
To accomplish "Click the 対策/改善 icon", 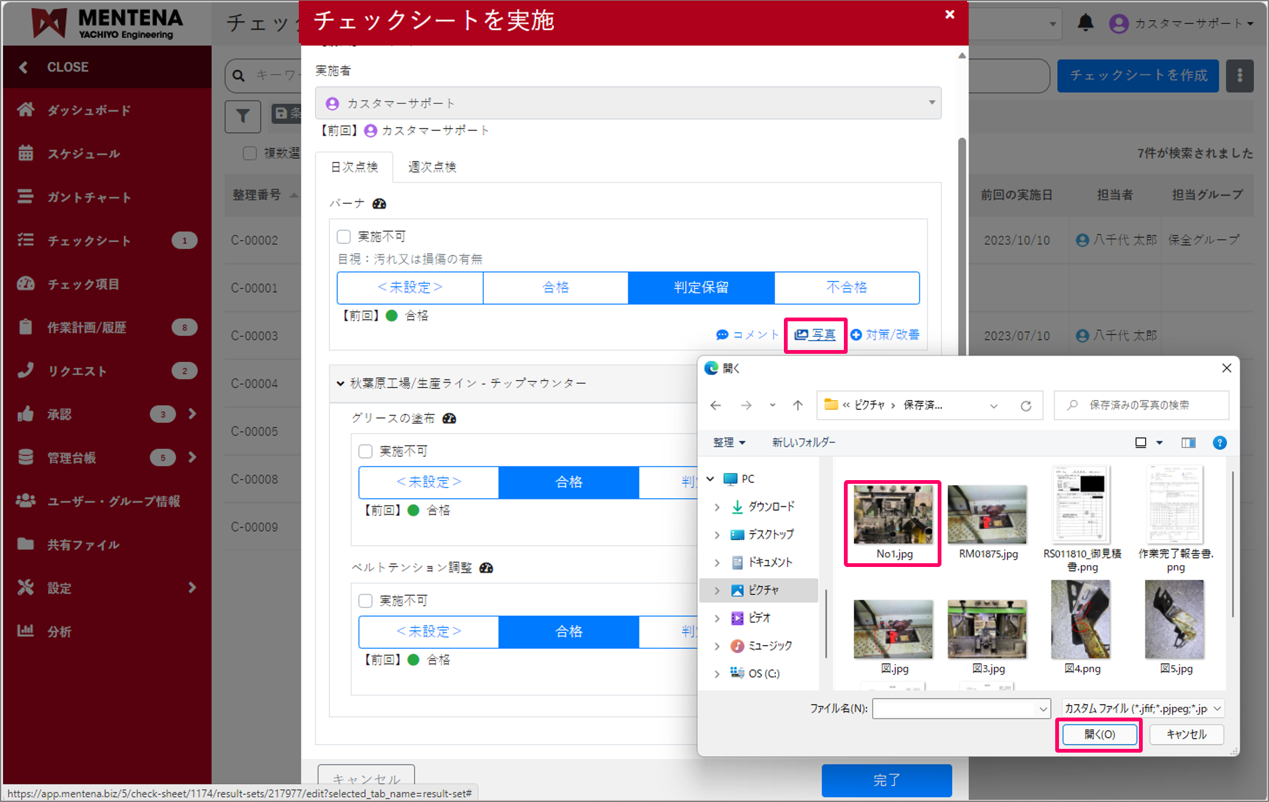I will pos(886,335).
